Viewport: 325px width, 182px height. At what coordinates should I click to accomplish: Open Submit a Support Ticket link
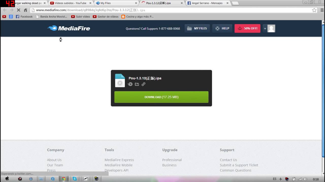[x=239, y=165]
